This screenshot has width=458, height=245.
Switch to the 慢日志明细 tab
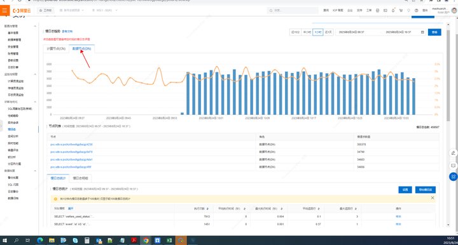80,178
